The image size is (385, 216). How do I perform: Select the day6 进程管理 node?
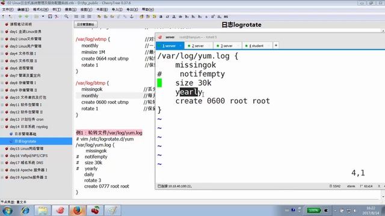(x=22, y=68)
